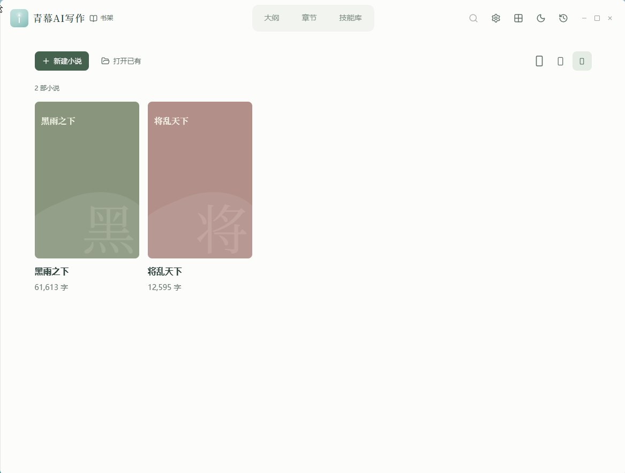Click the 61,613 字 word count
Image resolution: width=625 pixels, height=473 pixels.
point(51,287)
